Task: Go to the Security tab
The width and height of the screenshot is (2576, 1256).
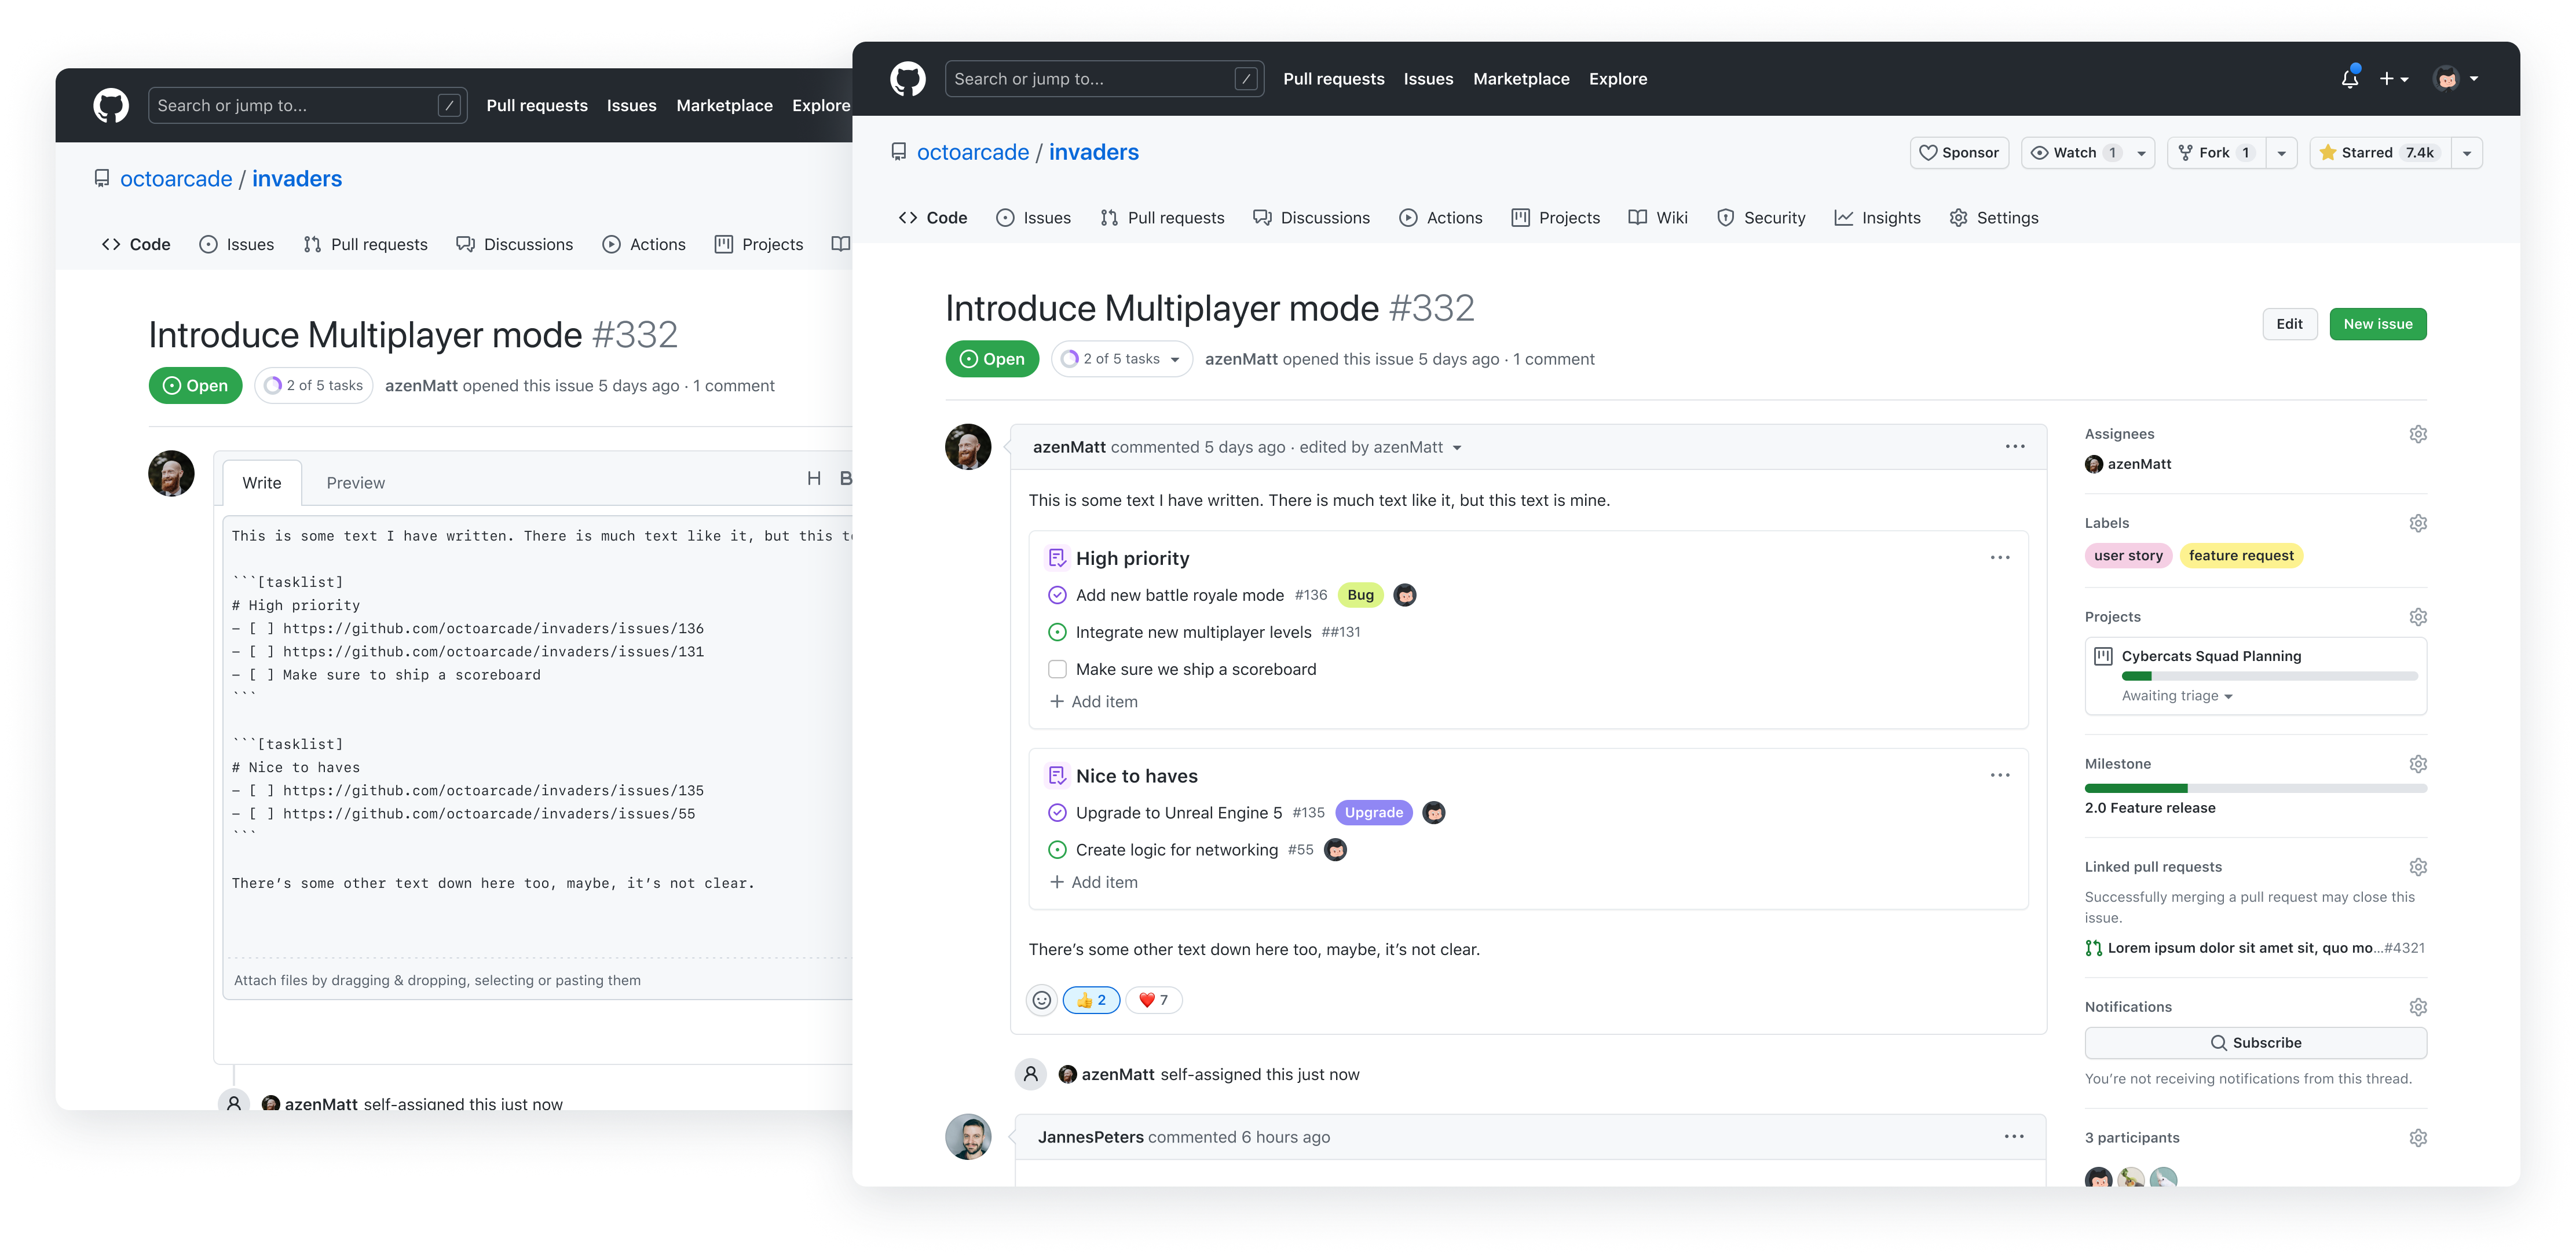Action: (1760, 217)
